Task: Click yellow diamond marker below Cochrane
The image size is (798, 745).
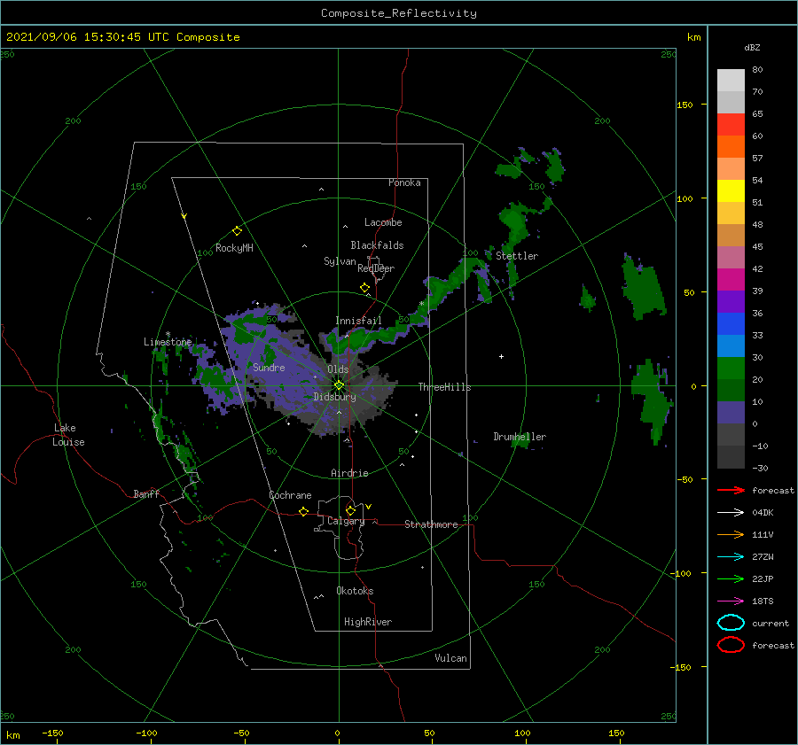Action: coord(304,511)
